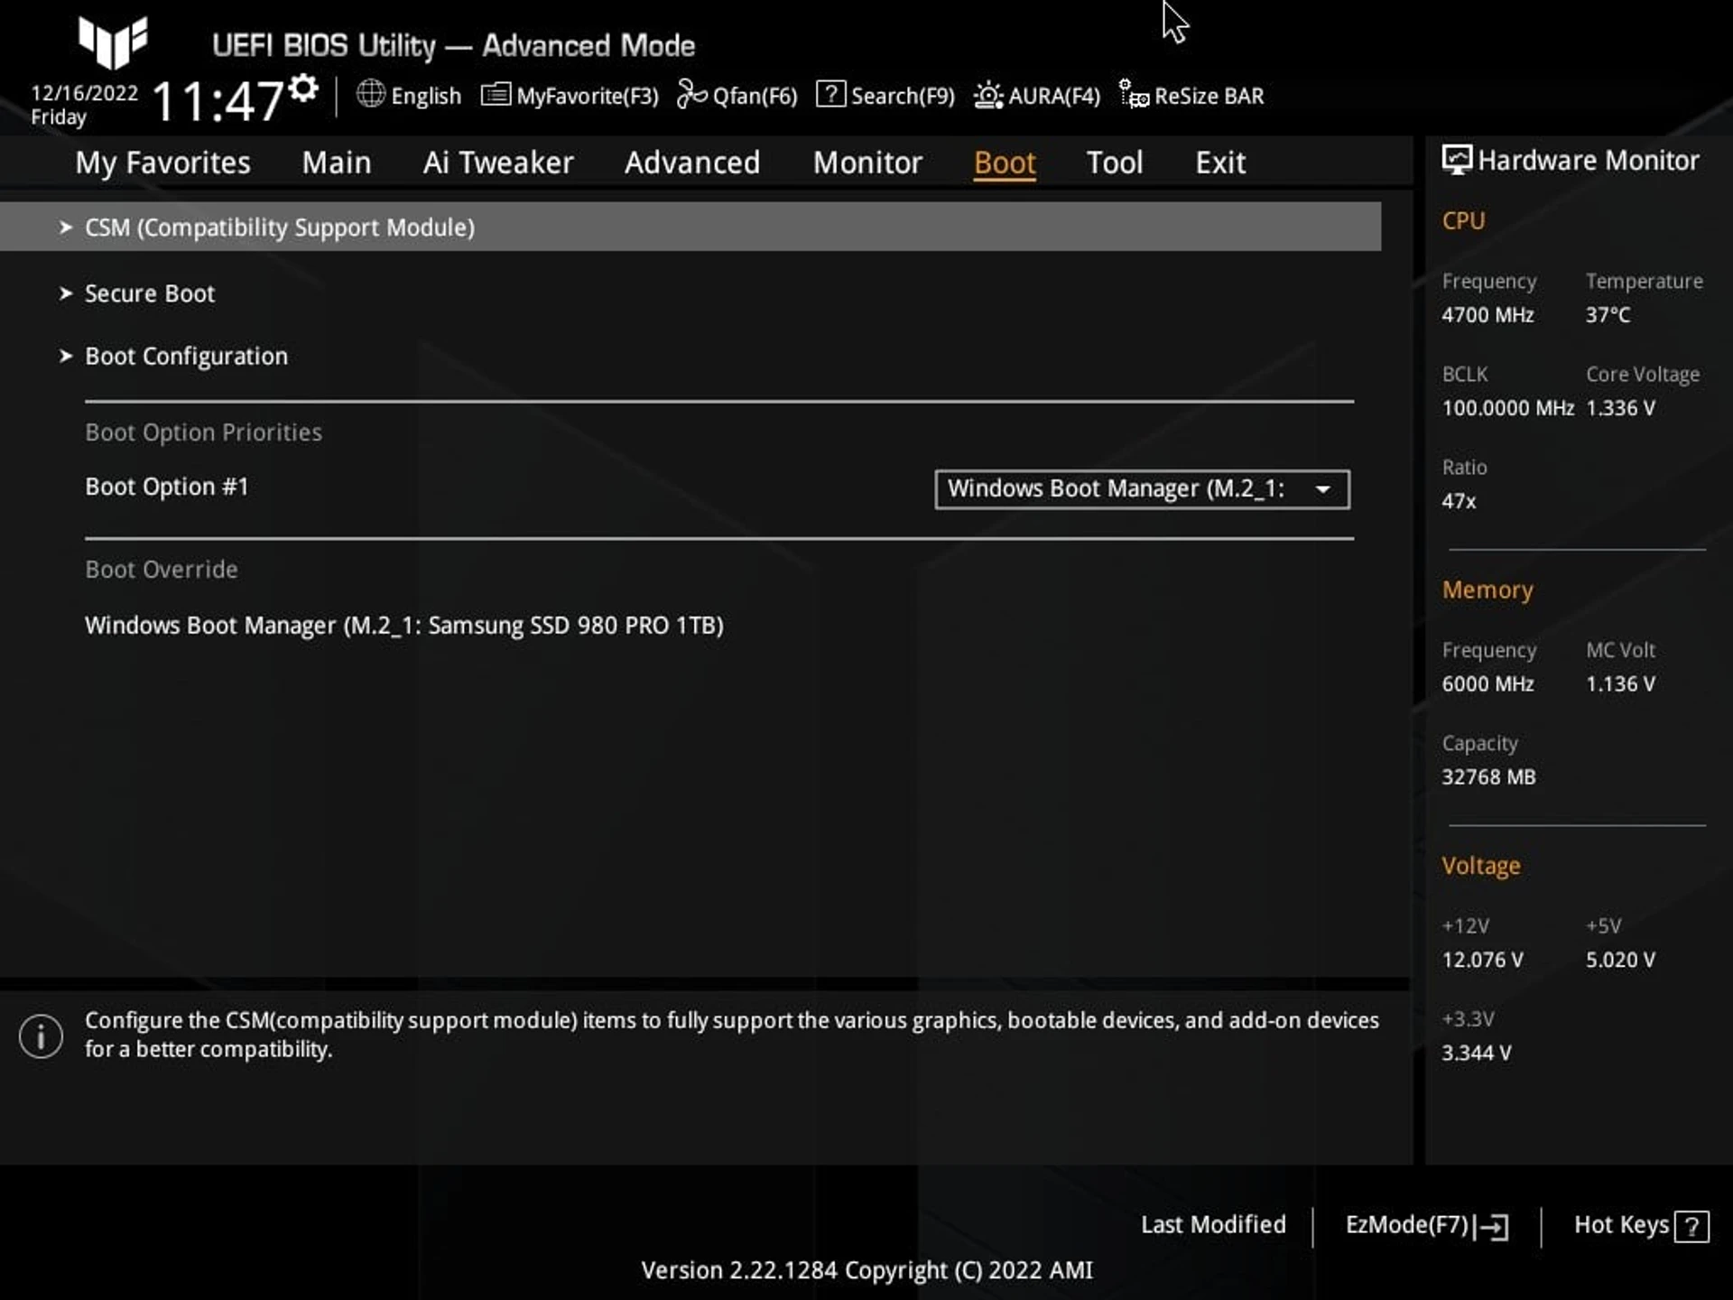Click the Memory section heading

pyautogui.click(x=1487, y=590)
